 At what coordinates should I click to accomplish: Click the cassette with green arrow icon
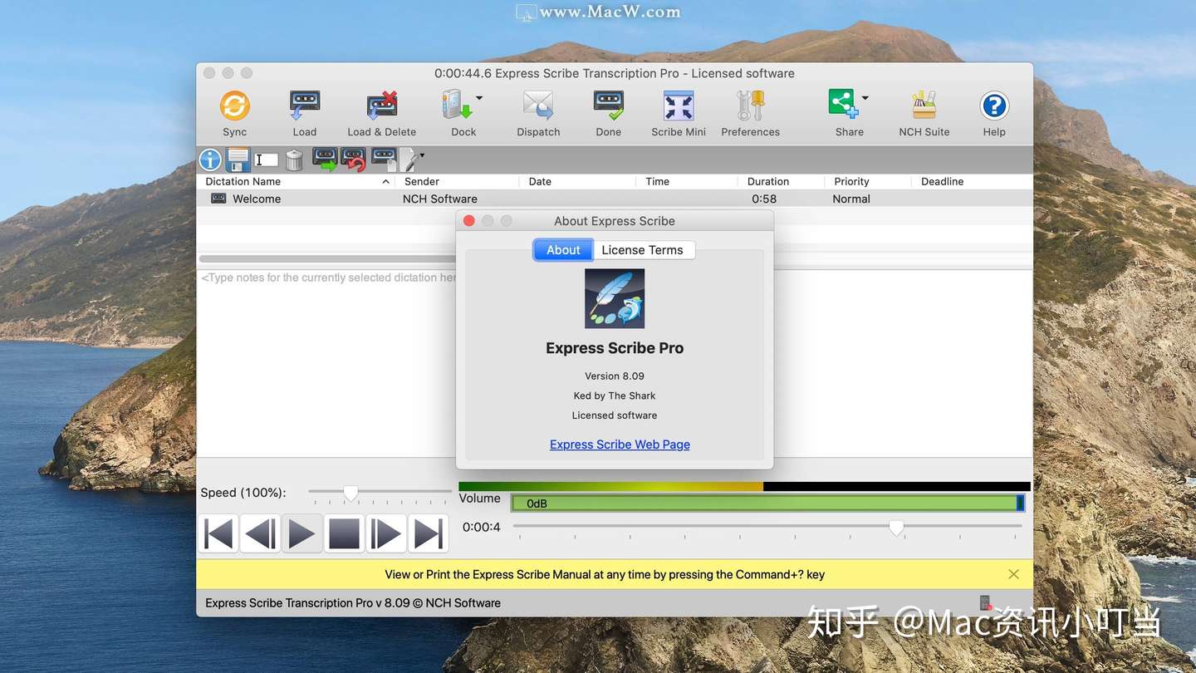(x=324, y=159)
